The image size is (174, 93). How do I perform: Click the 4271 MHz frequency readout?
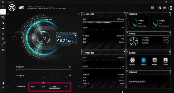pos(65,41)
